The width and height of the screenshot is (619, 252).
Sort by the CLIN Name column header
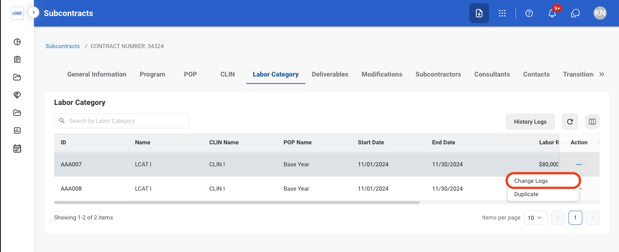tap(224, 142)
